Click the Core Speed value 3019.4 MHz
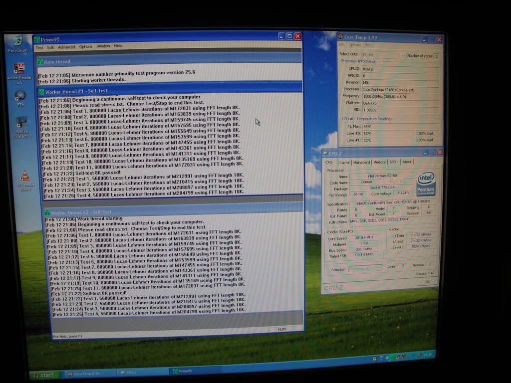 tap(364, 237)
